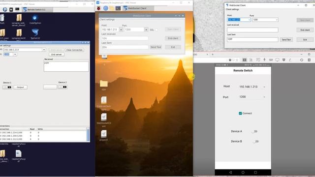This screenshot has width=315, height=177.
Task: Open the Raspberry Pi menu in middle VNC window
Action: pos(98,8)
